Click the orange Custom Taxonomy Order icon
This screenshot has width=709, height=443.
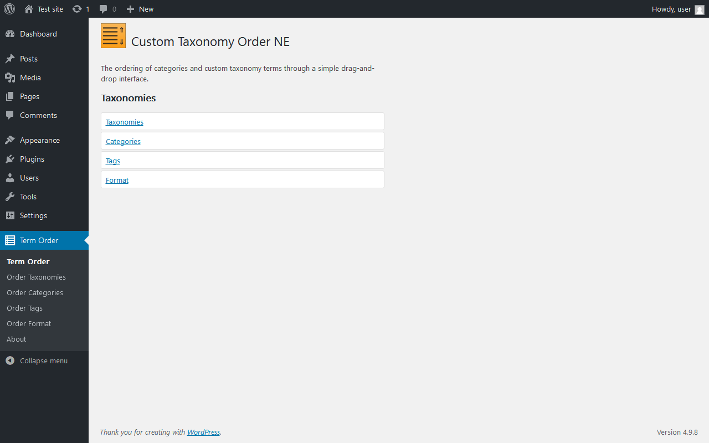(113, 35)
